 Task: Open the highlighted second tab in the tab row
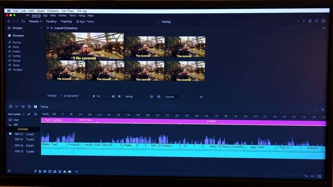(x=36, y=16)
